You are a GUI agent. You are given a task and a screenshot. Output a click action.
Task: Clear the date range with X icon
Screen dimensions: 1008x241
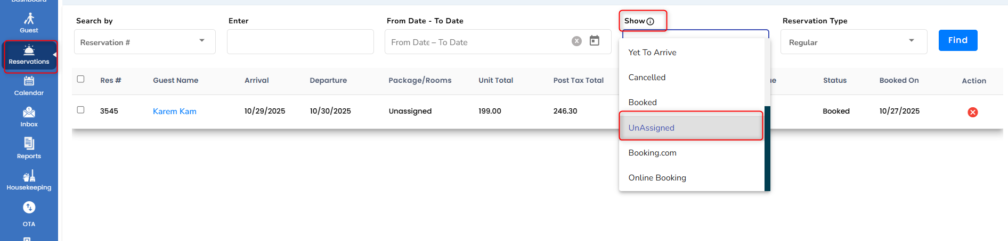[x=576, y=41]
